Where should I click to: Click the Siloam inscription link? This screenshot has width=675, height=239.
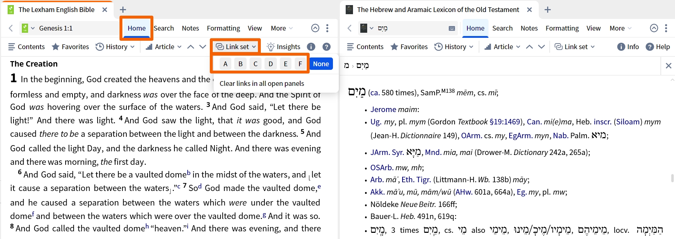628,122
